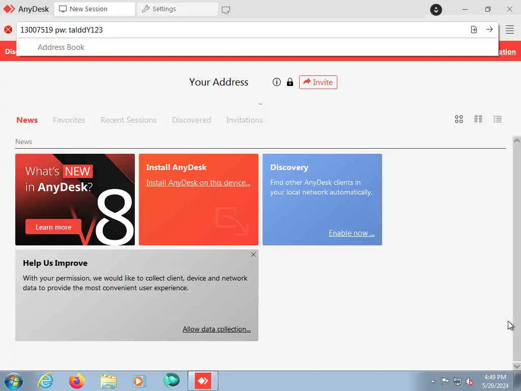Click the lock icon for unattended access
The image size is (521, 391).
click(x=290, y=82)
